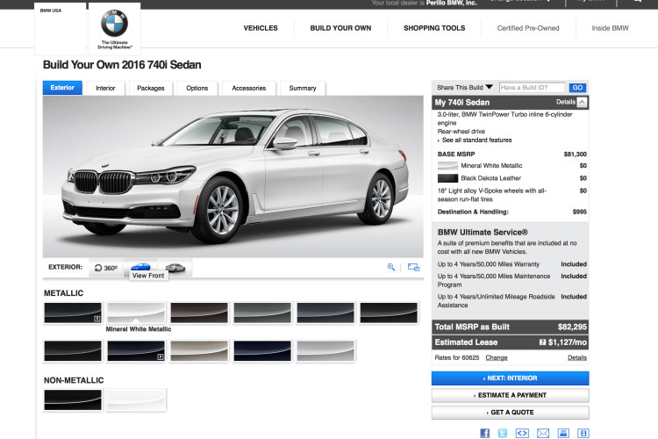Viewport: 658px width, 439px height.
Task: Click the NON-METALLIC section heading
Action: point(74,380)
